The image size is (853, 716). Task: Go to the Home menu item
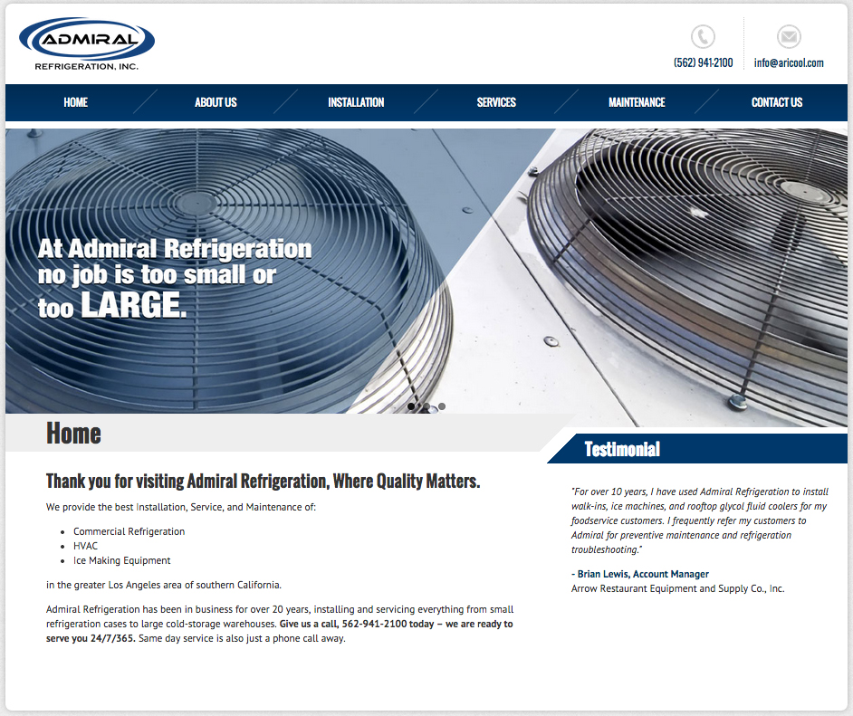(76, 102)
